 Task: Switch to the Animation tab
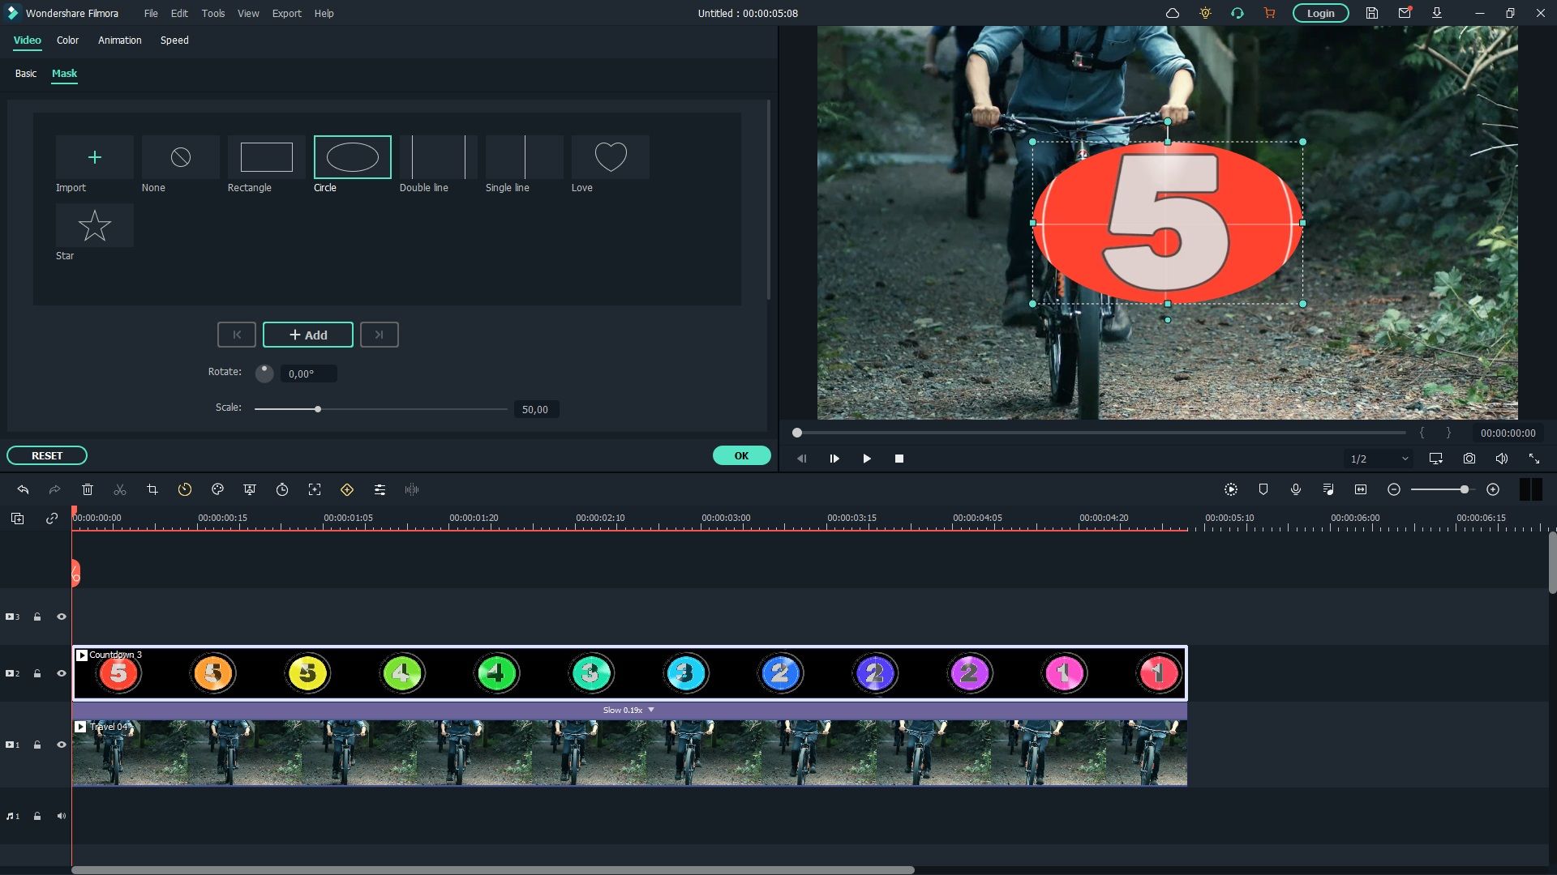tap(119, 40)
